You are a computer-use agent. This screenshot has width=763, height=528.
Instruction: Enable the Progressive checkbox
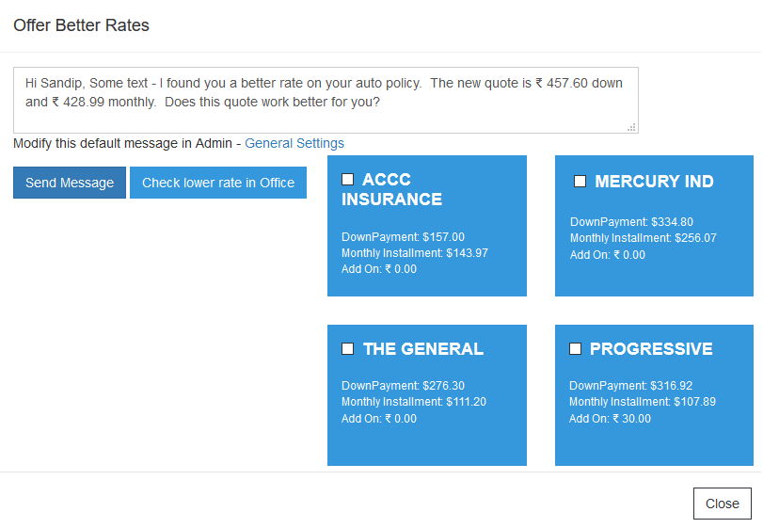click(x=575, y=348)
